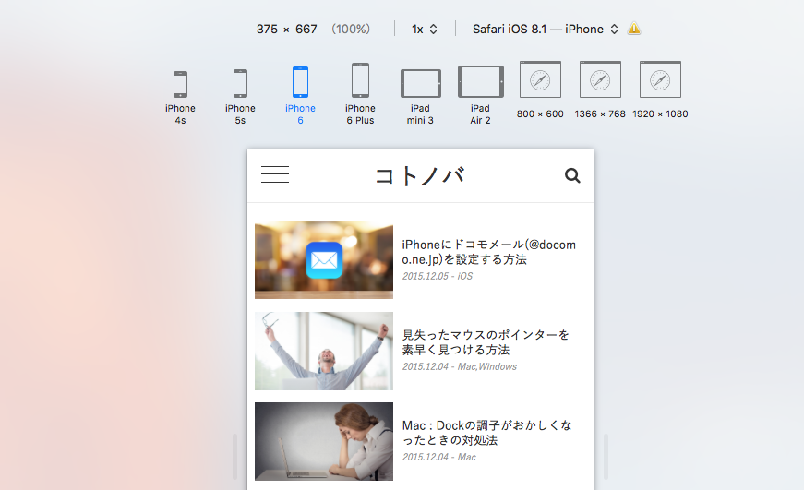
Task: Pick the iPad Air 2 device
Action: [480, 81]
